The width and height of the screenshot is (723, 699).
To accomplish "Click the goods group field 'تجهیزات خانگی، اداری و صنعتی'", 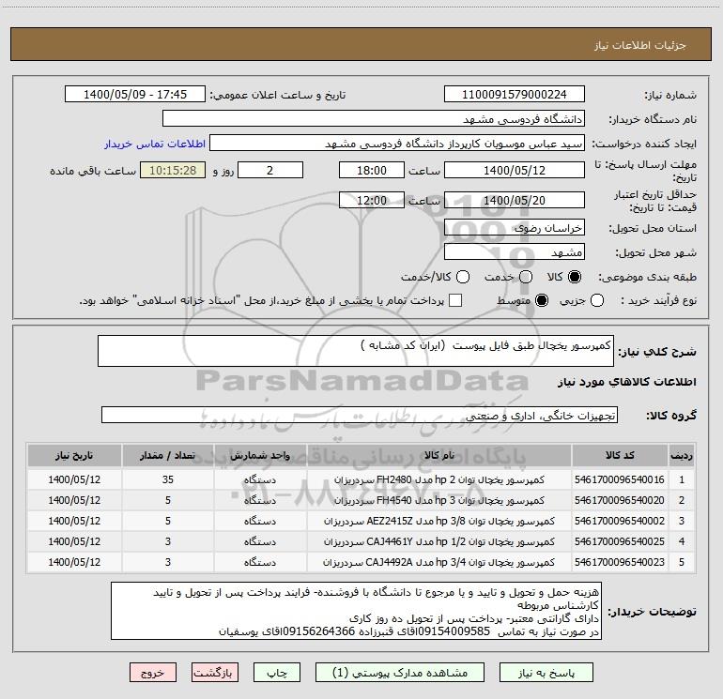I will tap(360, 415).
